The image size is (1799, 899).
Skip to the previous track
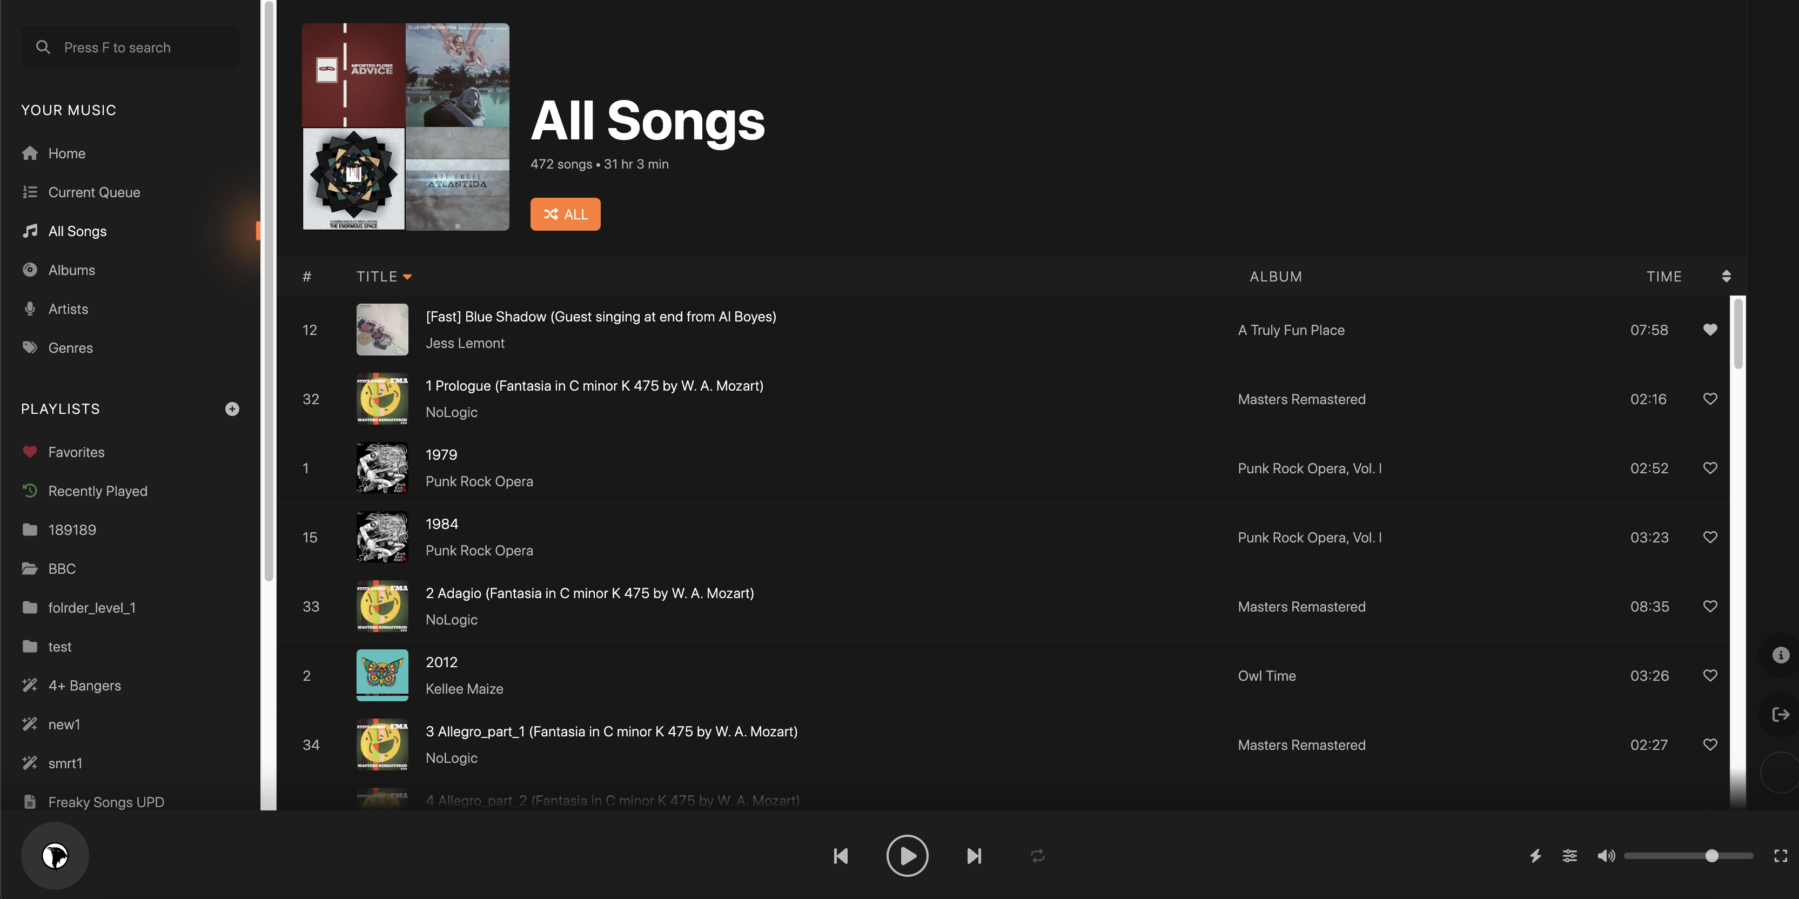tap(841, 856)
